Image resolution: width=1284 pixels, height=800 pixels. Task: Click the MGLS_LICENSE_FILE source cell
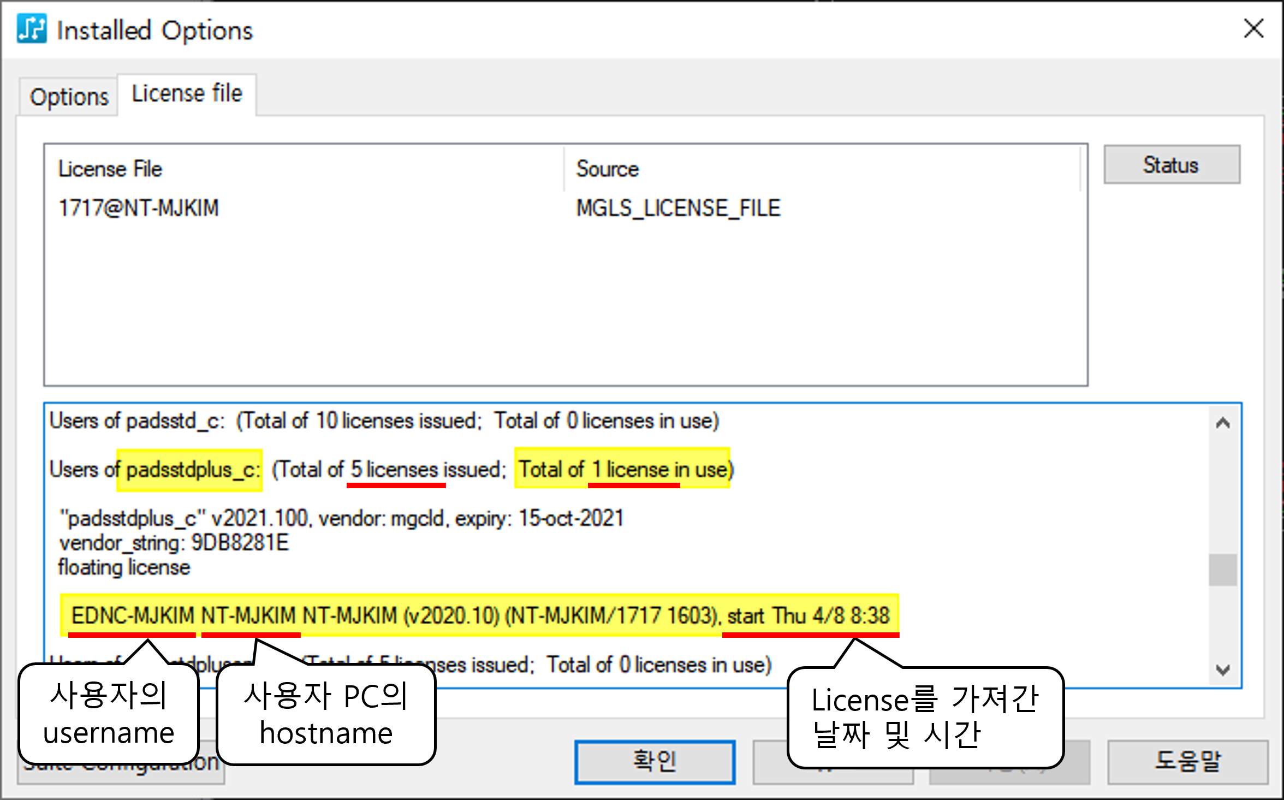click(x=678, y=208)
